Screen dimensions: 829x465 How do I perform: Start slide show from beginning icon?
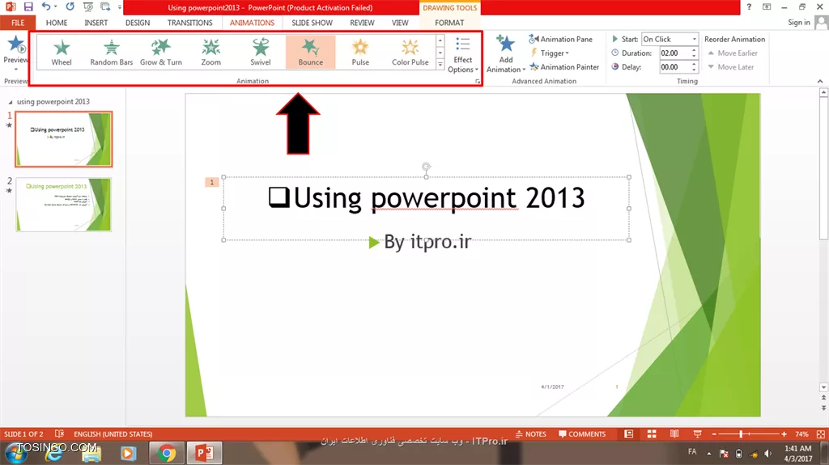coord(87,6)
